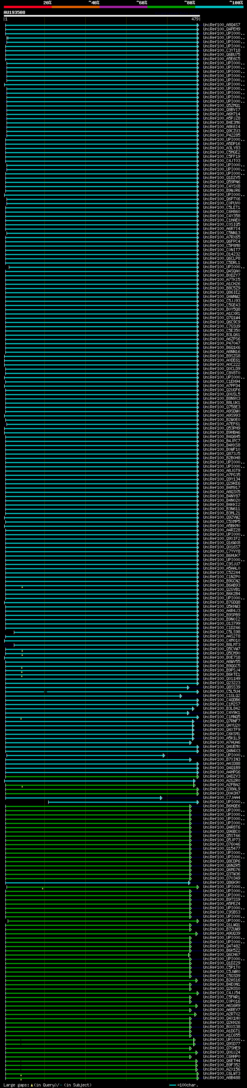Select the UniRef100_A0C222 hit label
247x1088 pixels.
coord(222,364)
